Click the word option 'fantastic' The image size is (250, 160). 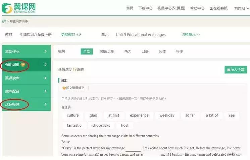click(74, 125)
